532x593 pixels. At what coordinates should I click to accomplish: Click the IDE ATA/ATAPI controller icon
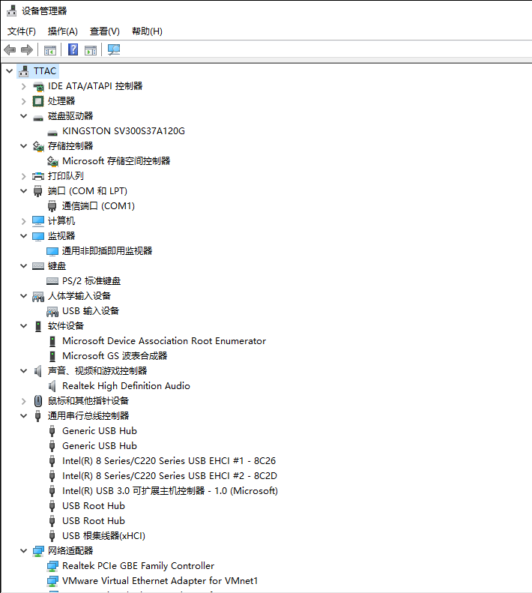38,87
